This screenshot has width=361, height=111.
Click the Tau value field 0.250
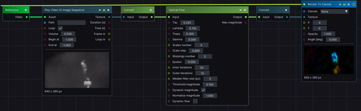[x=187, y=23]
